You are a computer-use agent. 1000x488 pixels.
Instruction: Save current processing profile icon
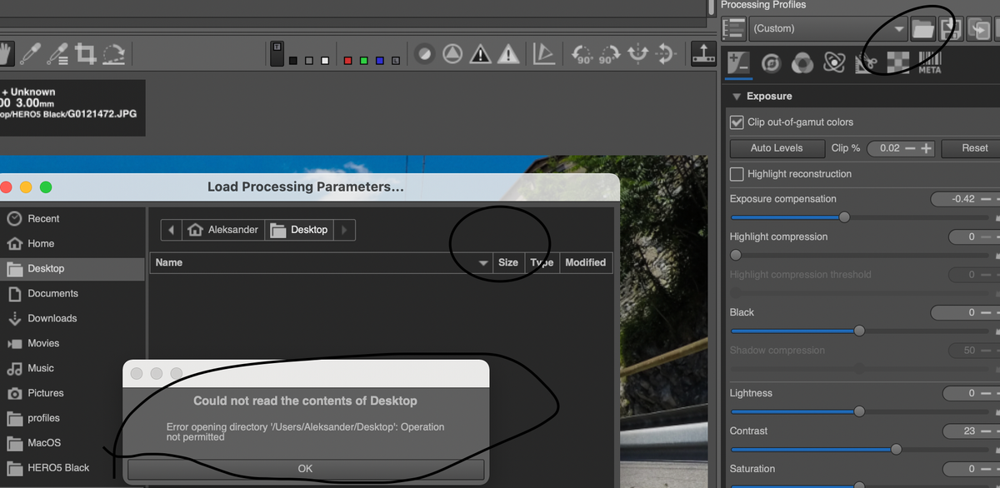pos(947,28)
